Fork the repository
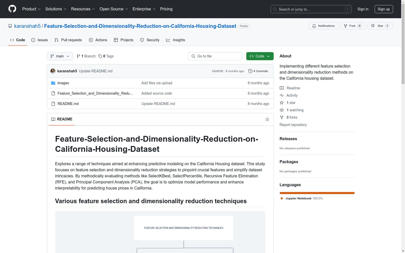 point(353,26)
